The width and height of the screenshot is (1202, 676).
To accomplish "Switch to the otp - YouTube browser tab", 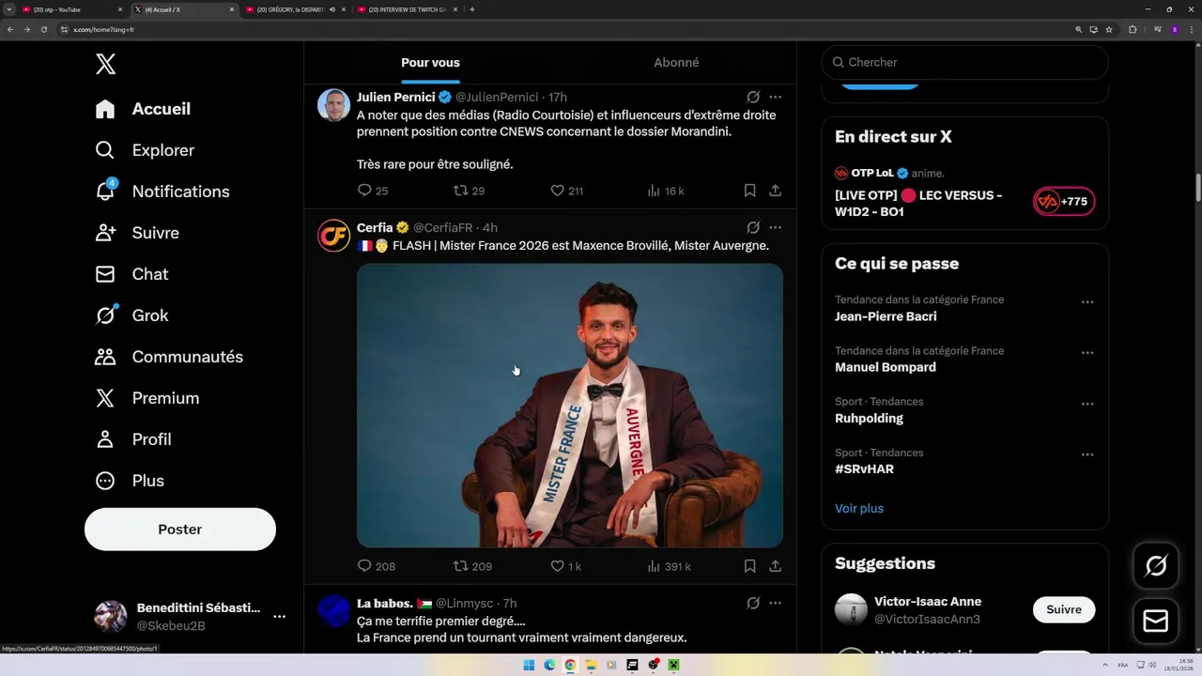I will 71,9.
